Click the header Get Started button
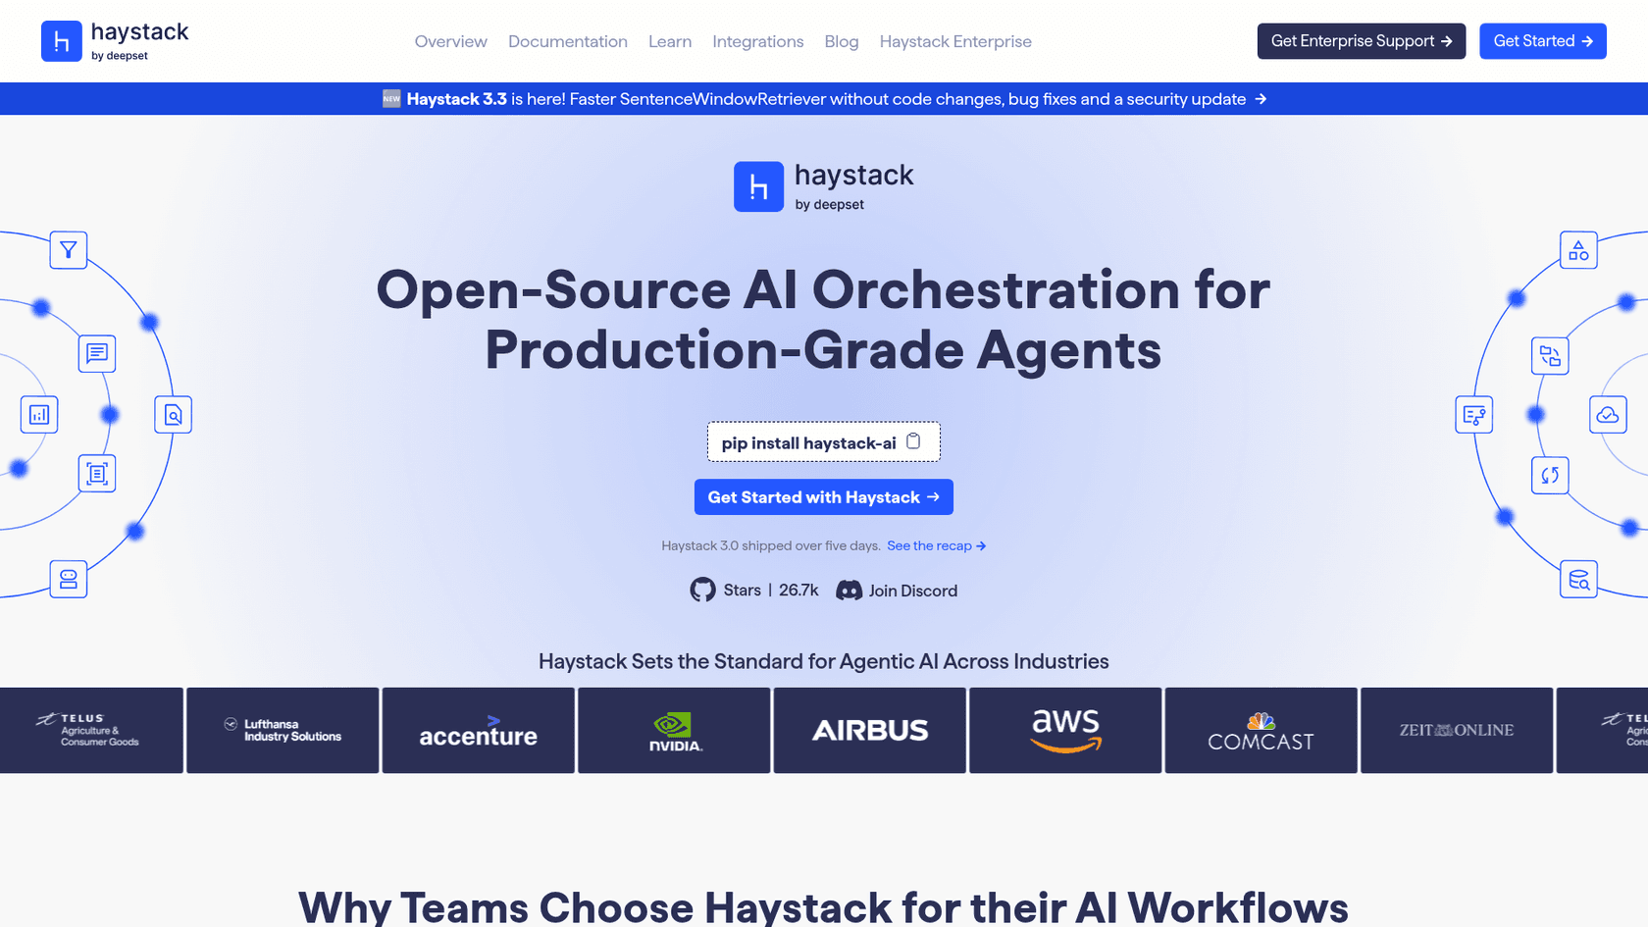The image size is (1648, 927). click(1542, 41)
